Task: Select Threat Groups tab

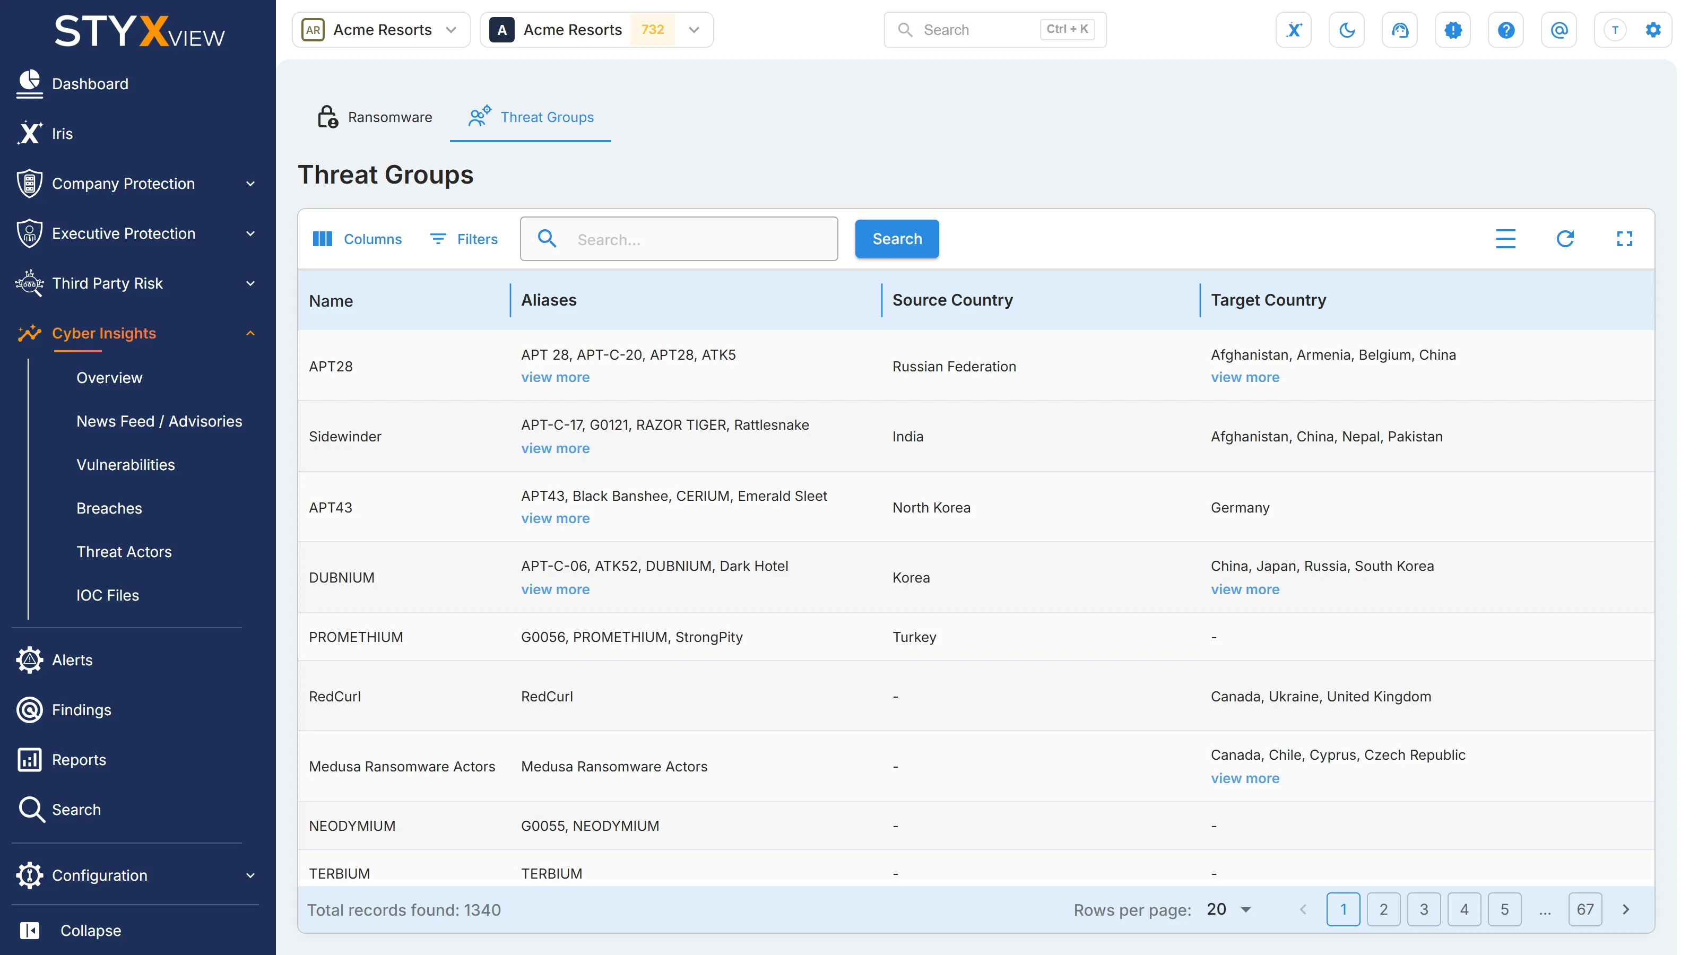Action: (x=531, y=117)
